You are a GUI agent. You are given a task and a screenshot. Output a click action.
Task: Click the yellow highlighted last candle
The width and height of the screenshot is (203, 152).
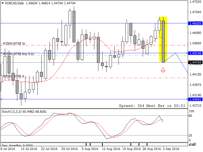click(x=163, y=41)
